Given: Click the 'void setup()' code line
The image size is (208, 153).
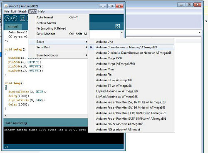Looking at the screenshot, I should coord(15,49).
